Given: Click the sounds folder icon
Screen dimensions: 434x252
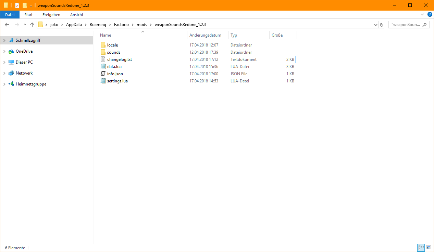Looking at the screenshot, I should click(x=103, y=52).
